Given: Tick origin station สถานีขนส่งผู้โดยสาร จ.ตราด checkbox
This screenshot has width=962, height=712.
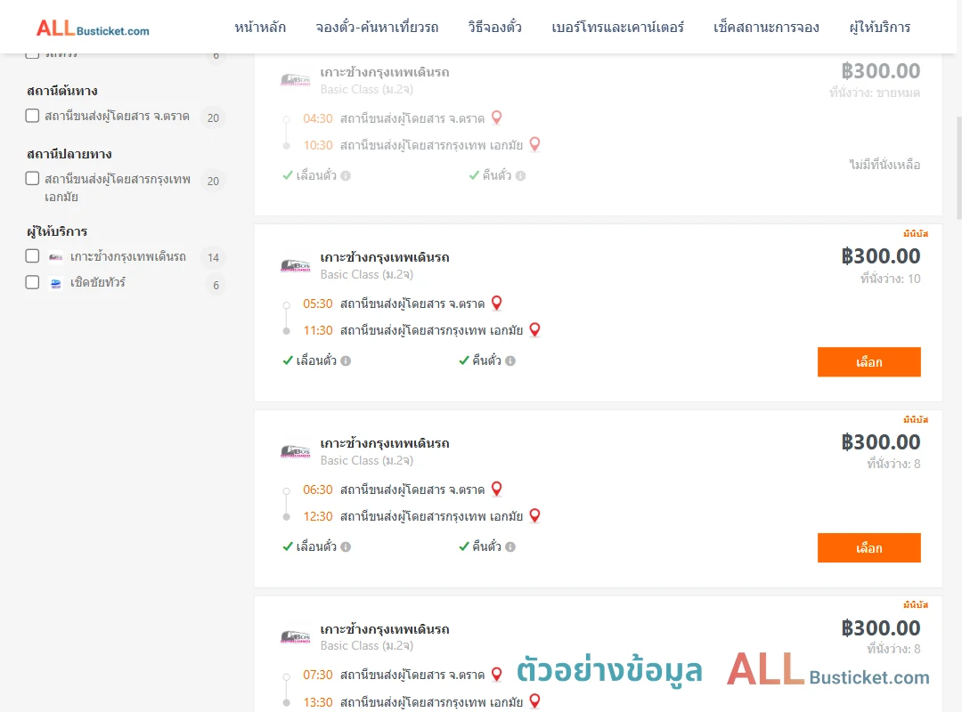Looking at the screenshot, I should pyautogui.click(x=33, y=116).
